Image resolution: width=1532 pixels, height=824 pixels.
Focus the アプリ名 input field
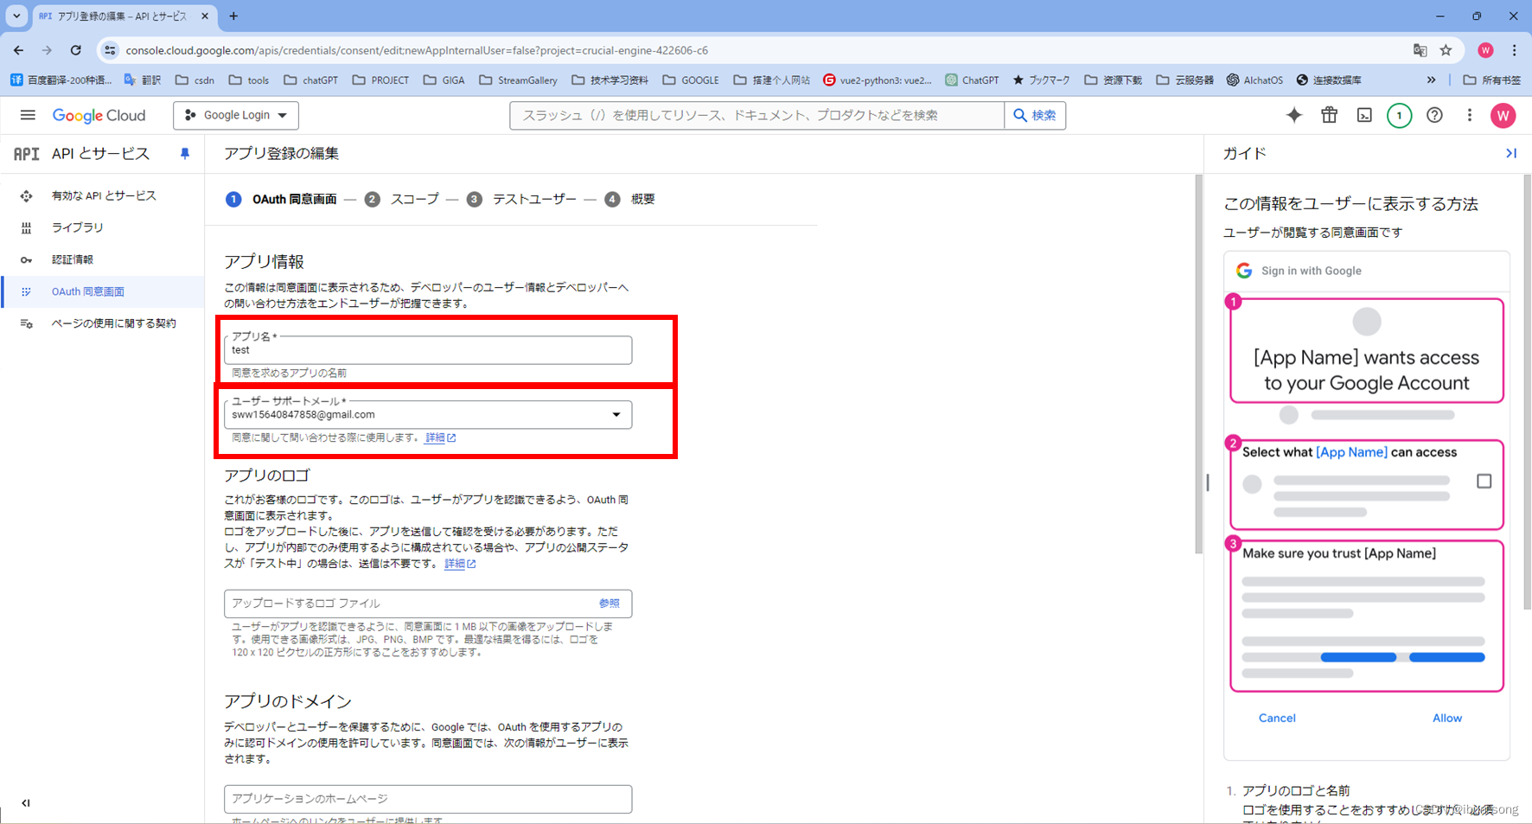click(x=428, y=350)
